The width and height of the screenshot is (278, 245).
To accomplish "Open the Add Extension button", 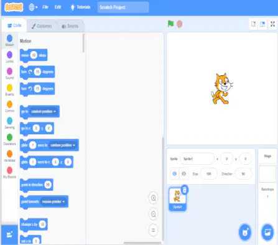I will tap(9, 234).
